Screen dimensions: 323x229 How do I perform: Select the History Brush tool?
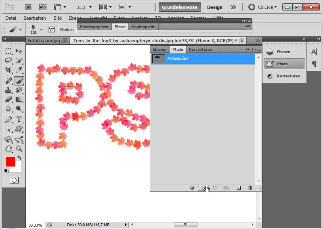click(x=19, y=90)
